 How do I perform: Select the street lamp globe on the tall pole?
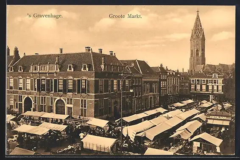[131, 91]
